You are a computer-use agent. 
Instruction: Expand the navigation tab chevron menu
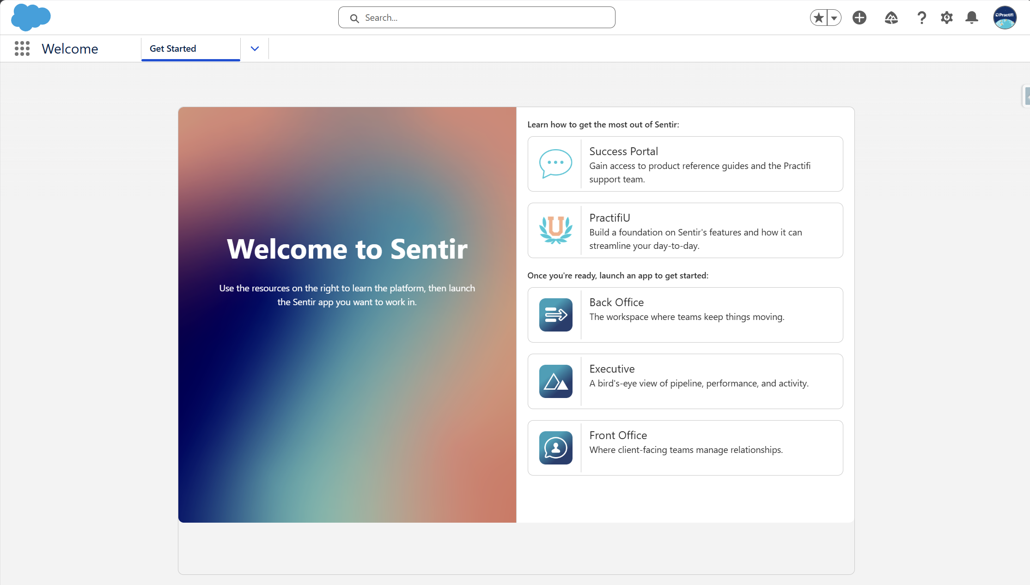pyautogui.click(x=255, y=48)
